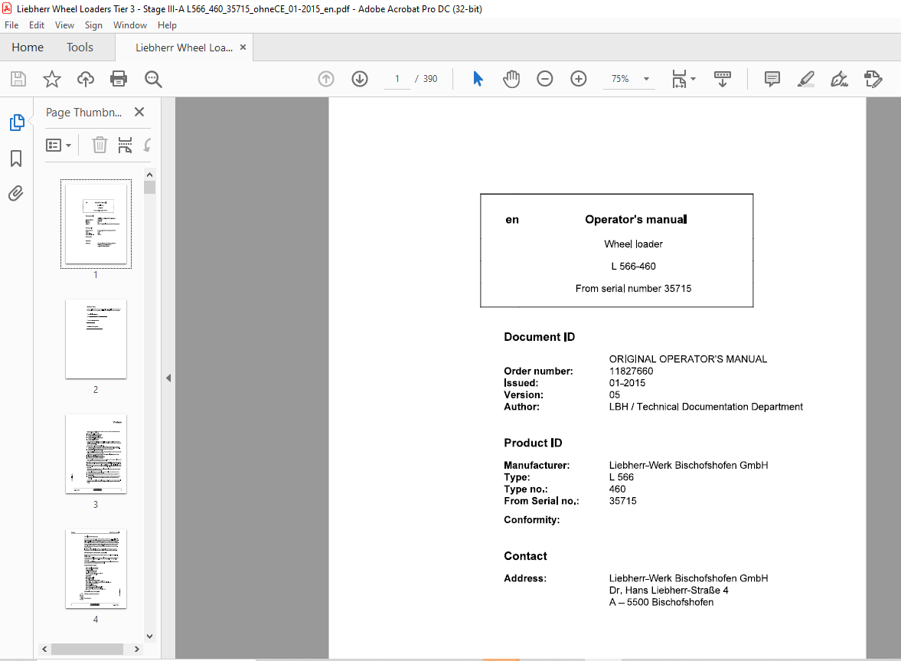Click the print pages thumbnail icon
This screenshot has width=901, height=661.
click(x=125, y=145)
